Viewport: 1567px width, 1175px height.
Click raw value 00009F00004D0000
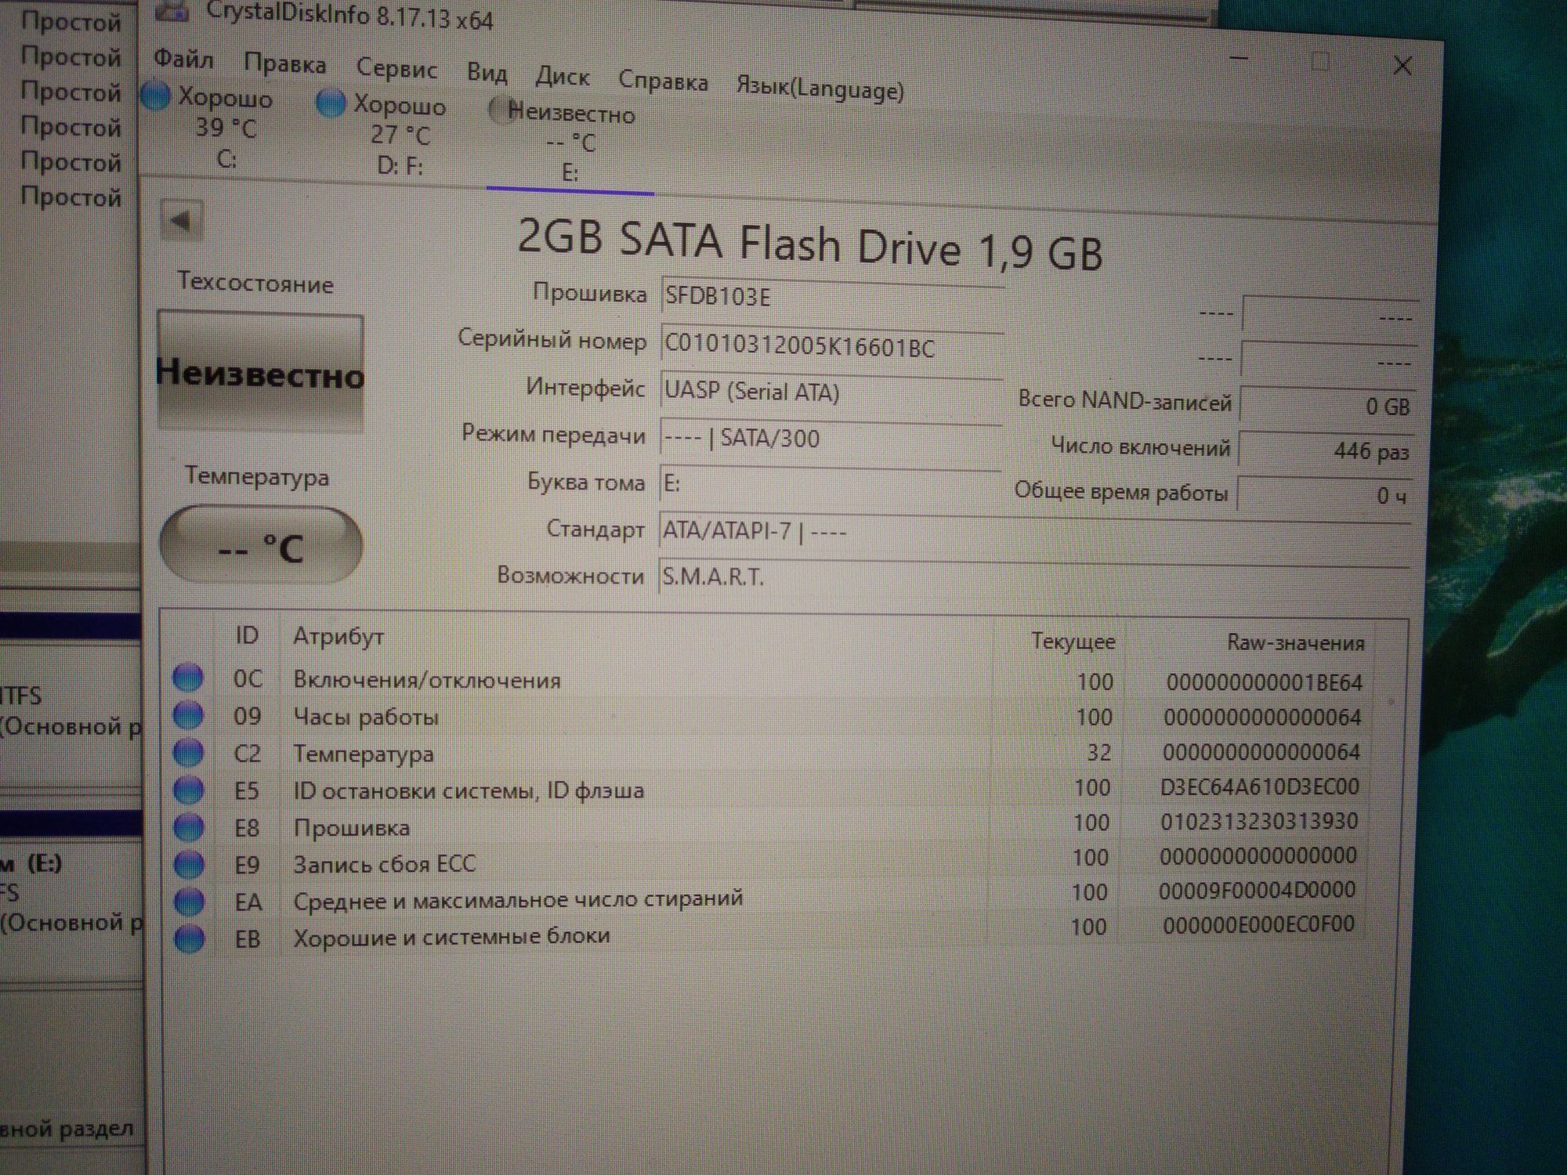(x=1257, y=889)
